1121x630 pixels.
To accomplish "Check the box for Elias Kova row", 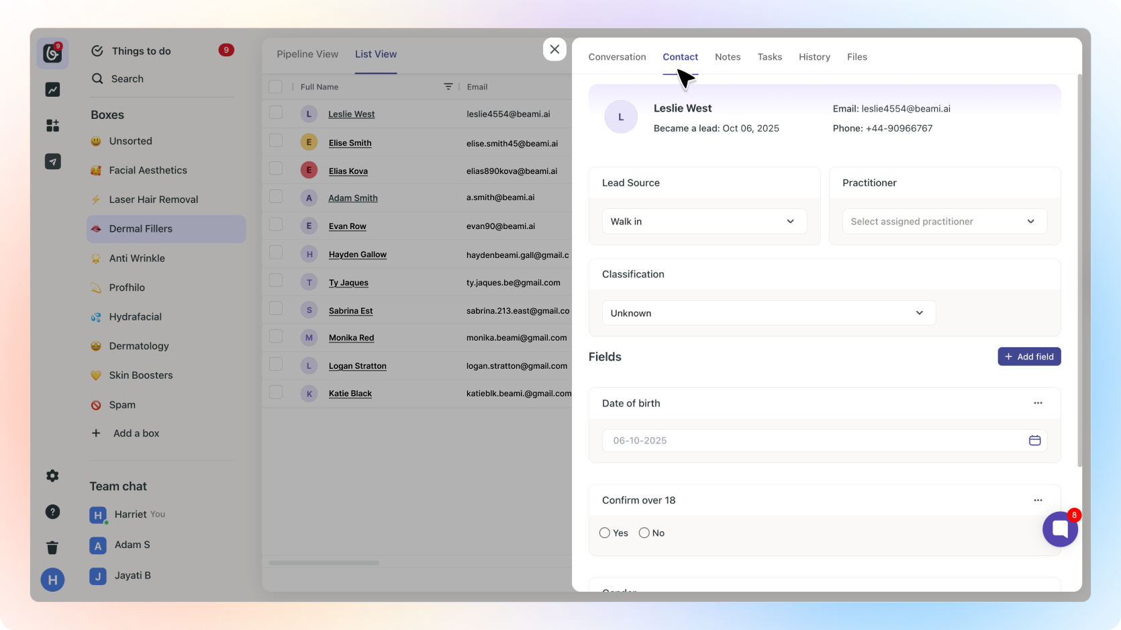I will pos(276,168).
